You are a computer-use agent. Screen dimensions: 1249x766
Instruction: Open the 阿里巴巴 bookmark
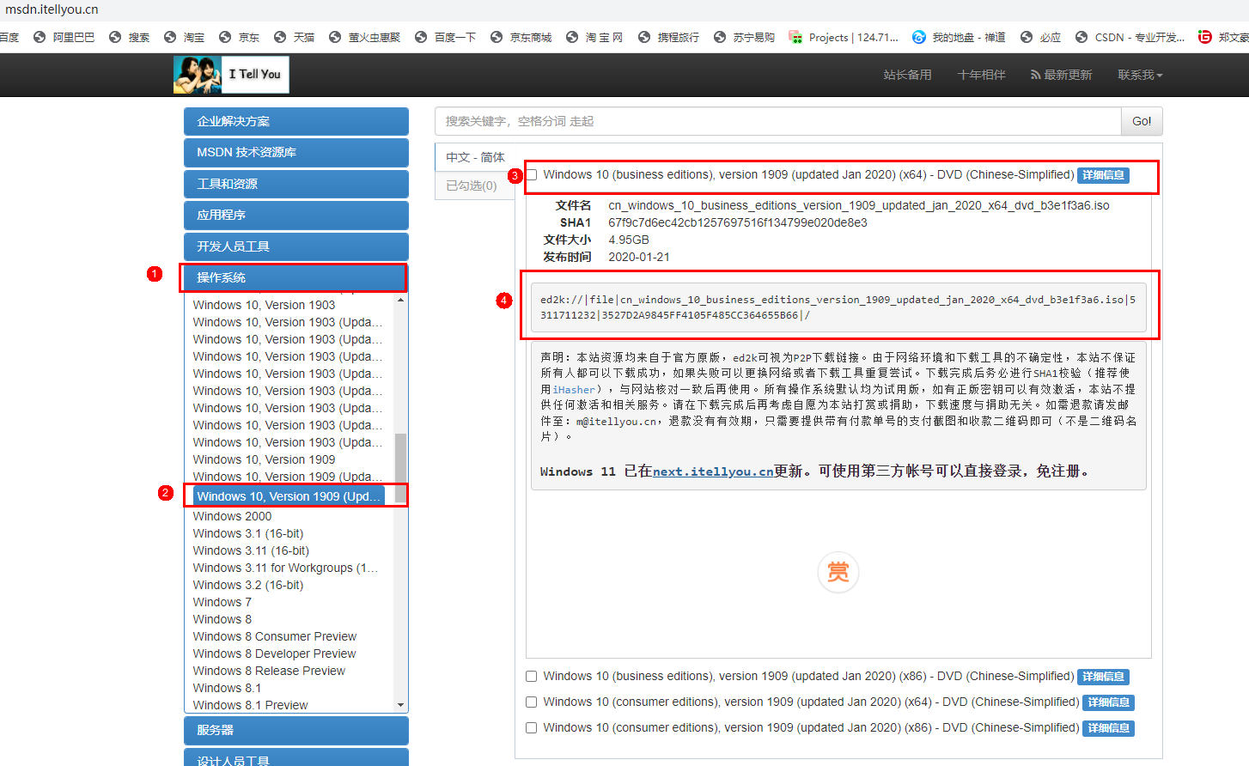tap(64, 37)
